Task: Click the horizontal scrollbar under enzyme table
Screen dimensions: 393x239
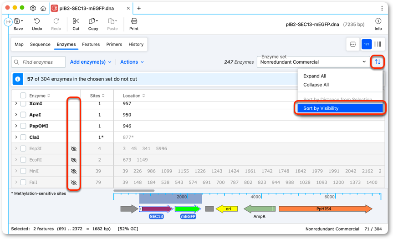Action: (134, 190)
